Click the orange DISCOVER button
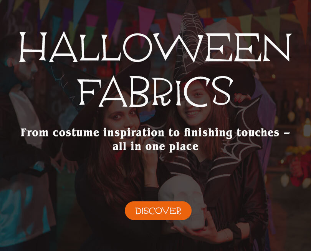 158,211
